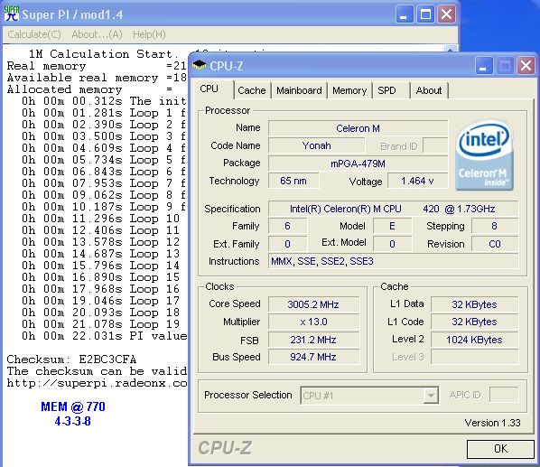Maximize the Super PI window
The image size is (540, 467).
[x=425, y=14]
